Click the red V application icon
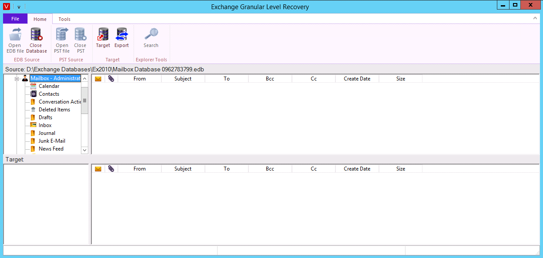 pyautogui.click(x=7, y=7)
